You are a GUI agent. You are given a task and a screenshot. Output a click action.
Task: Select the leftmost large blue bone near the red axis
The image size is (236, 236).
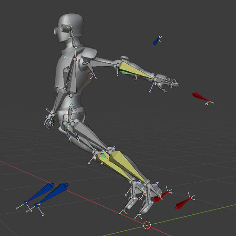pos(39,193)
